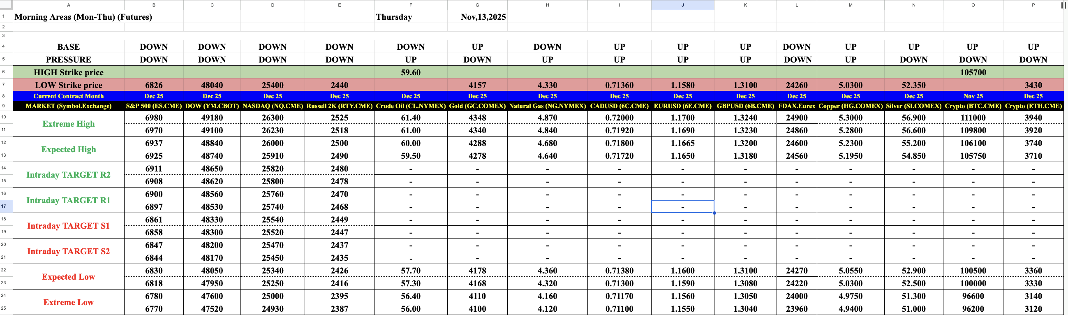Screen dimensions: 1068x315
Task: Click the row 17 header
Action: click(4, 206)
